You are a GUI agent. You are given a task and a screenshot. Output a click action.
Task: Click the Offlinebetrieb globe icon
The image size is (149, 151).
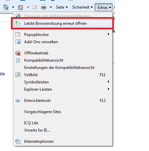point(18,53)
